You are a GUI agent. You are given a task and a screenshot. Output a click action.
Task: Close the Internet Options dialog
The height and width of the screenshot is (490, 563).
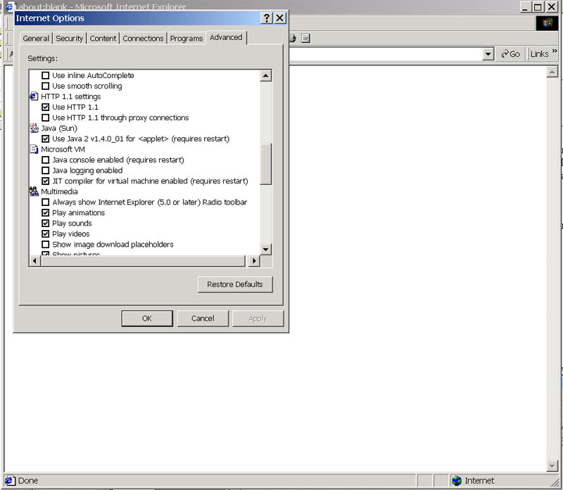(x=280, y=18)
